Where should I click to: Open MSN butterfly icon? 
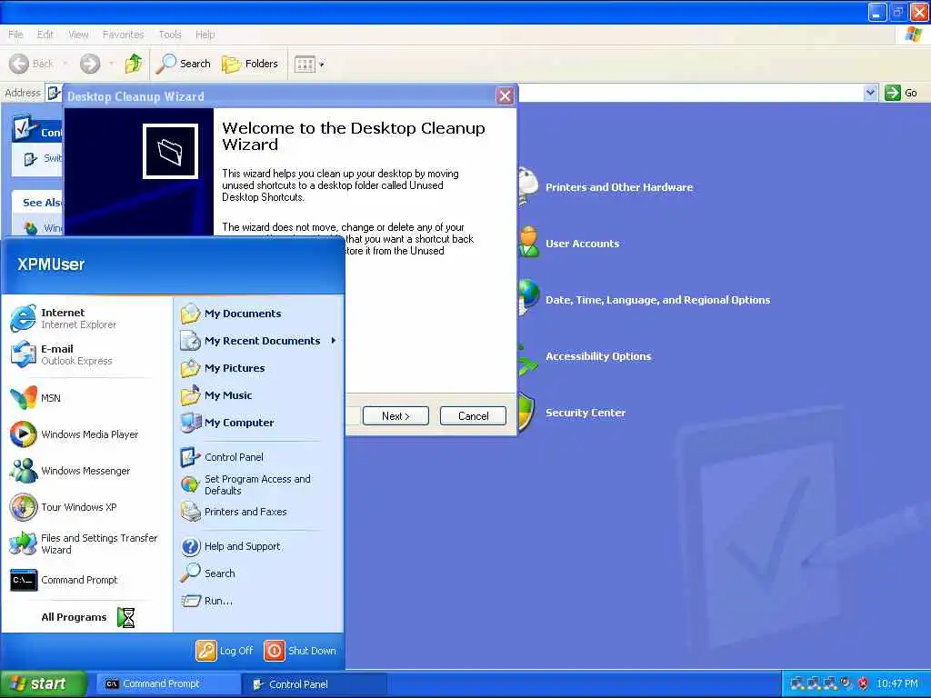(x=24, y=398)
